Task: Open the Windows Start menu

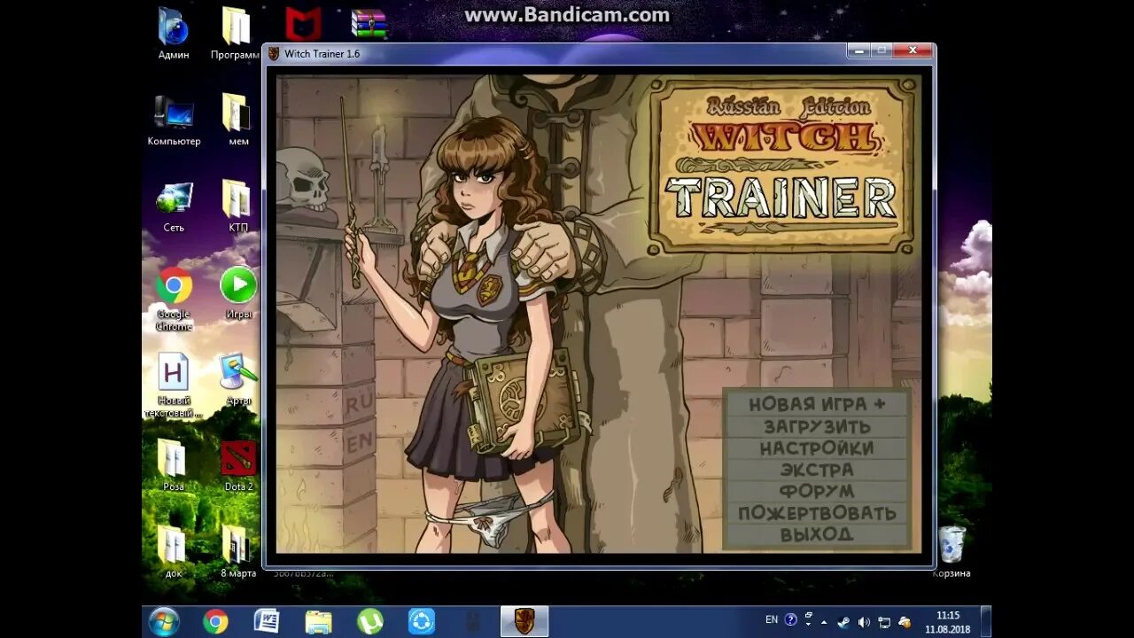Action: (x=164, y=621)
